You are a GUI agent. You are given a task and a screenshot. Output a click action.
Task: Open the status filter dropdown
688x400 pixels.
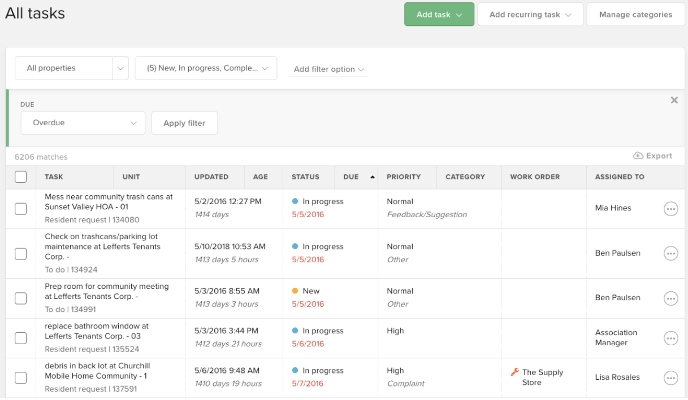[x=206, y=68]
